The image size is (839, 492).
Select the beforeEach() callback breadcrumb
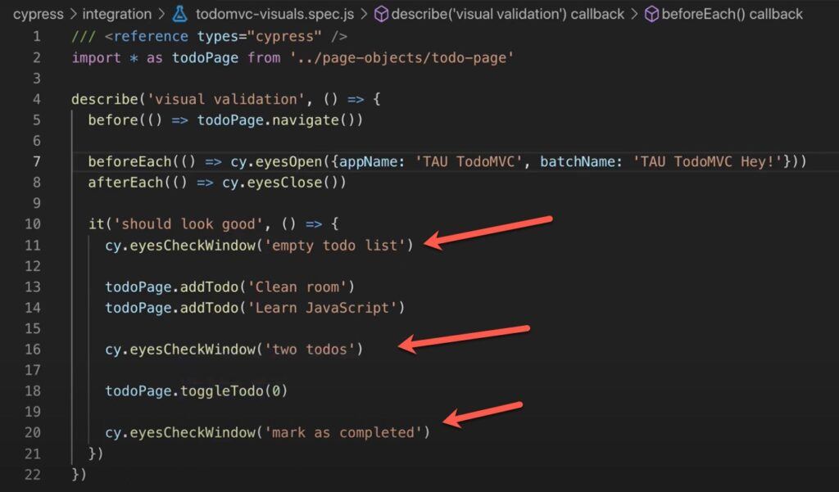coord(732,14)
